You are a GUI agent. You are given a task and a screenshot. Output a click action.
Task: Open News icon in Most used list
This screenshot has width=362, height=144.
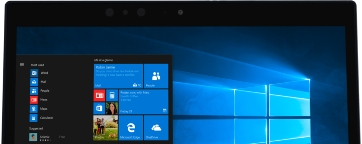[34, 100]
